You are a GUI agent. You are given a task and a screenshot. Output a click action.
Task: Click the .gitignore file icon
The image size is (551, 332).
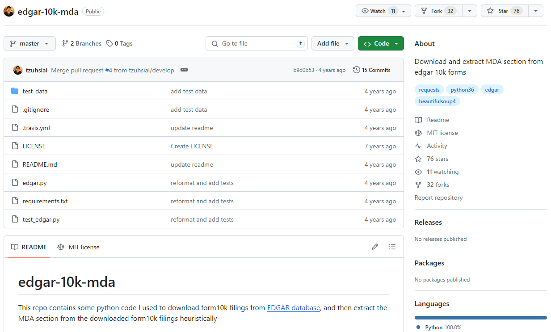[15, 109]
